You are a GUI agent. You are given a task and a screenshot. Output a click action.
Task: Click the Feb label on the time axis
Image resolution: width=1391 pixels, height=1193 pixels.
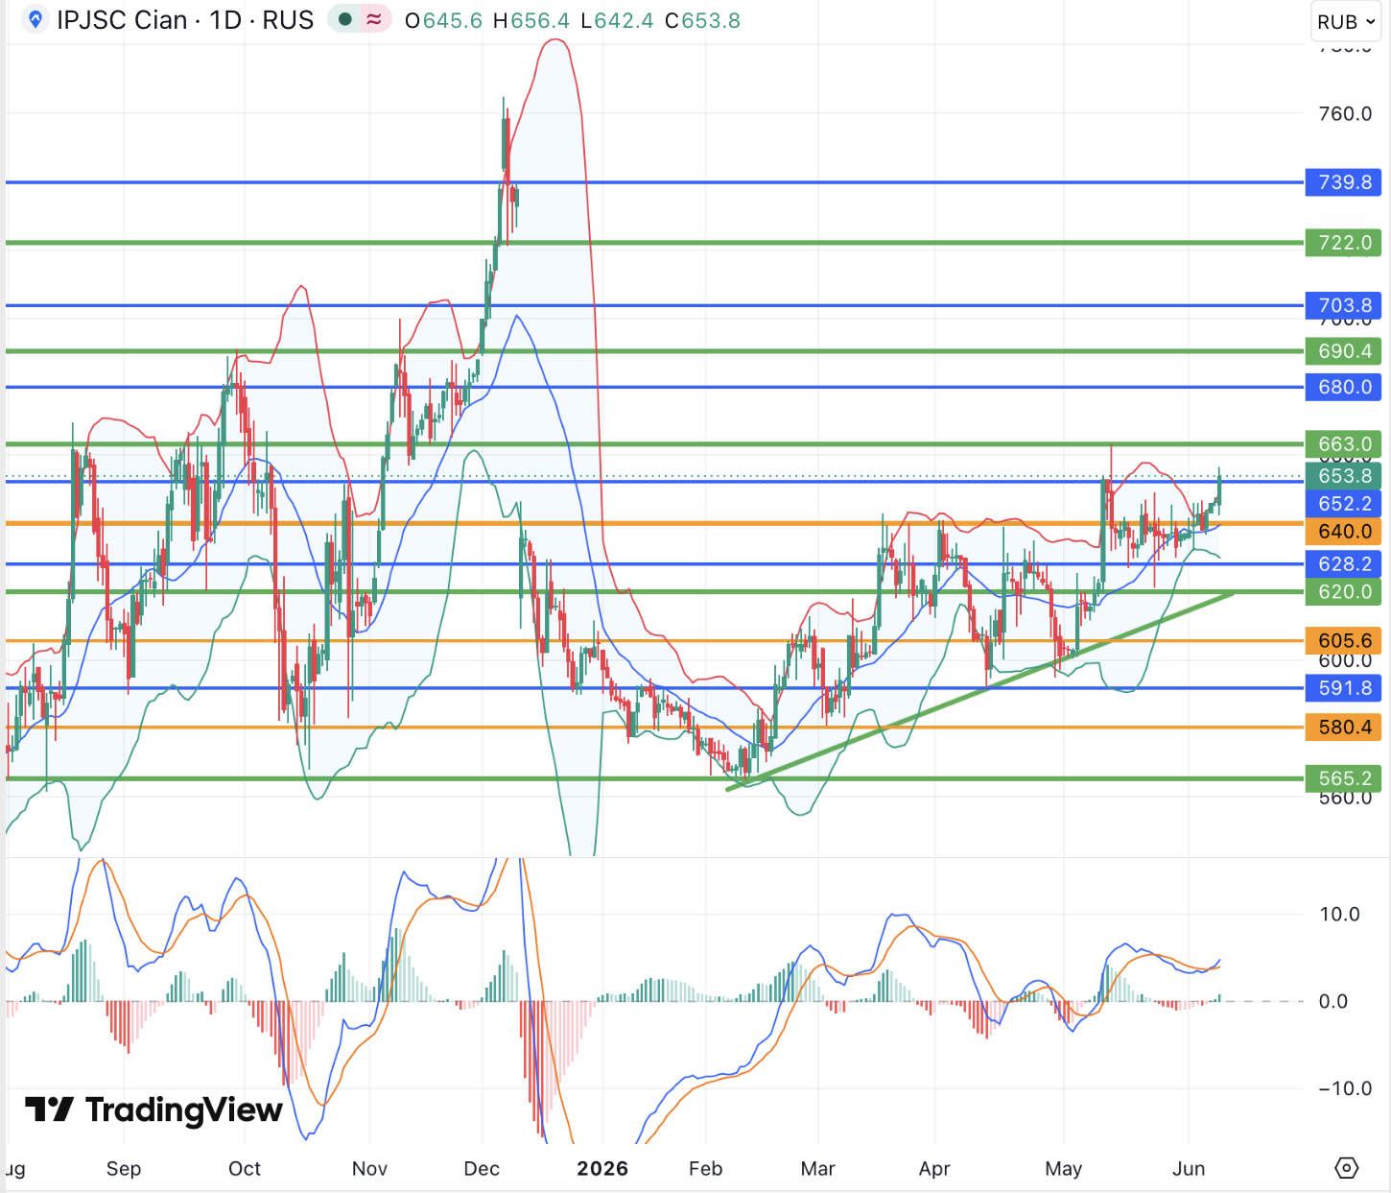pos(705,1169)
